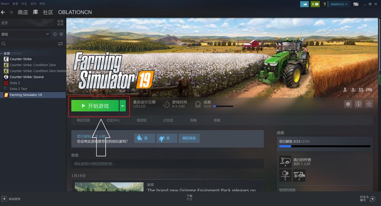381x206 pixels.
Task: Expand the oblationcn account dropdown
Action: [339, 4]
